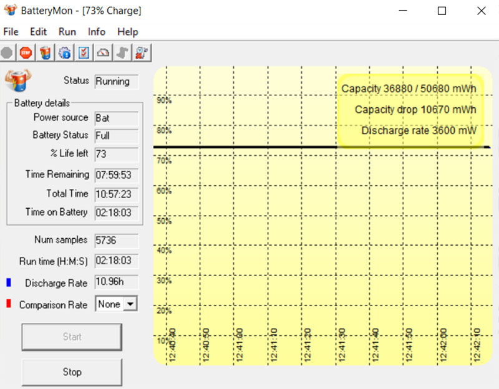
Task: Click the 12:41:00 time label on graph
Action: click(240, 345)
